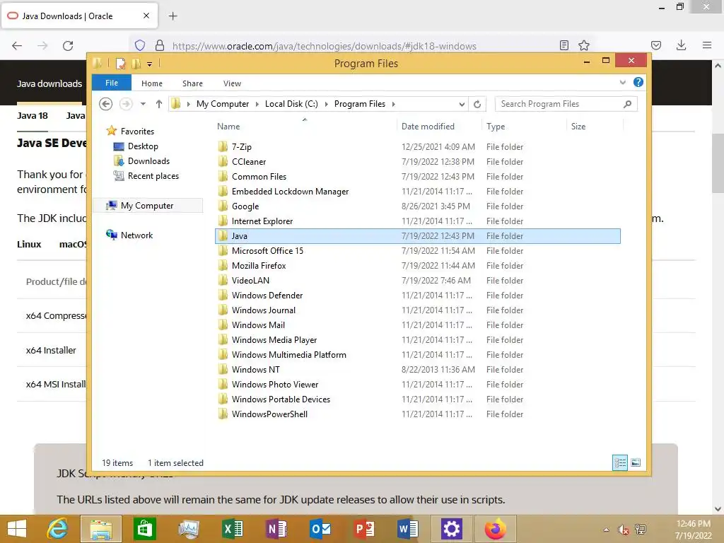Open Outlook from the taskbar

(x=320, y=529)
